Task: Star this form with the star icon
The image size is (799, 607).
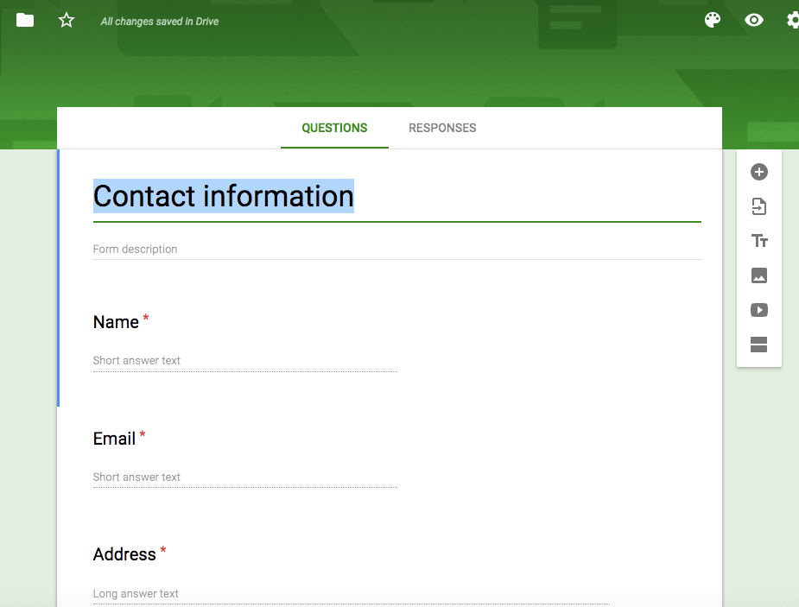Action: tap(67, 21)
